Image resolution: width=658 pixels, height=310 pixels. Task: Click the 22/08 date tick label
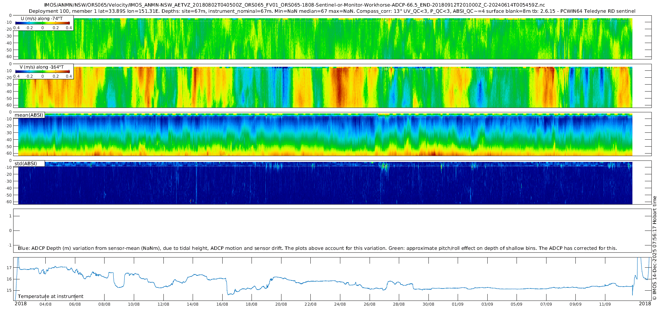310,304
